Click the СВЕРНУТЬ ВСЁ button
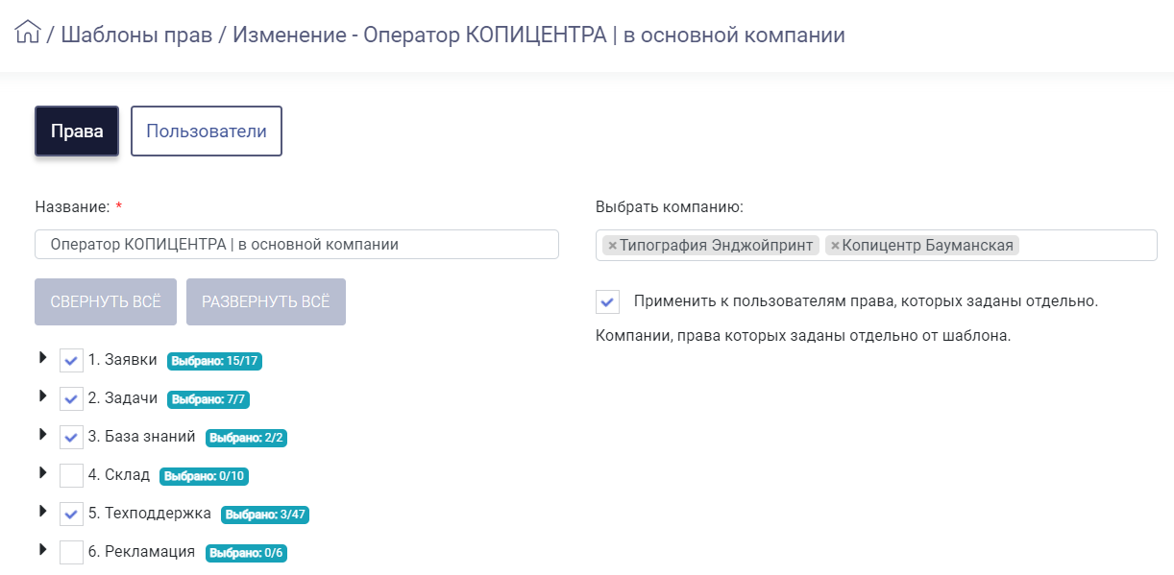This screenshot has height=575, width=1174. [x=107, y=301]
